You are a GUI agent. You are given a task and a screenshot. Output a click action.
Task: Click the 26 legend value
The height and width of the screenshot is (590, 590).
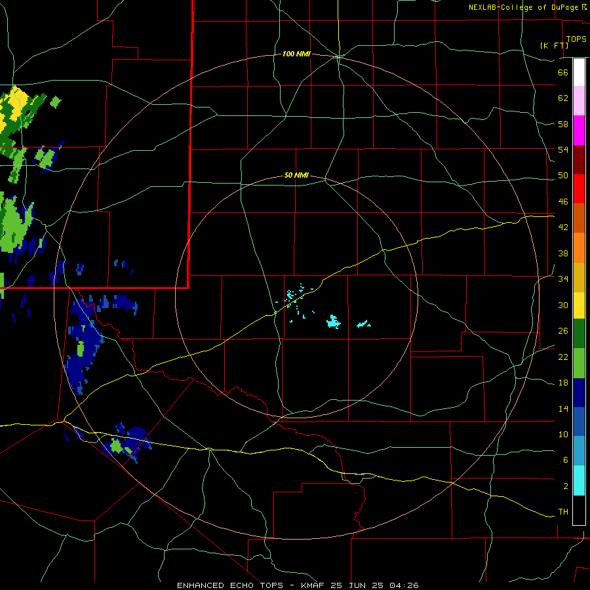(563, 331)
